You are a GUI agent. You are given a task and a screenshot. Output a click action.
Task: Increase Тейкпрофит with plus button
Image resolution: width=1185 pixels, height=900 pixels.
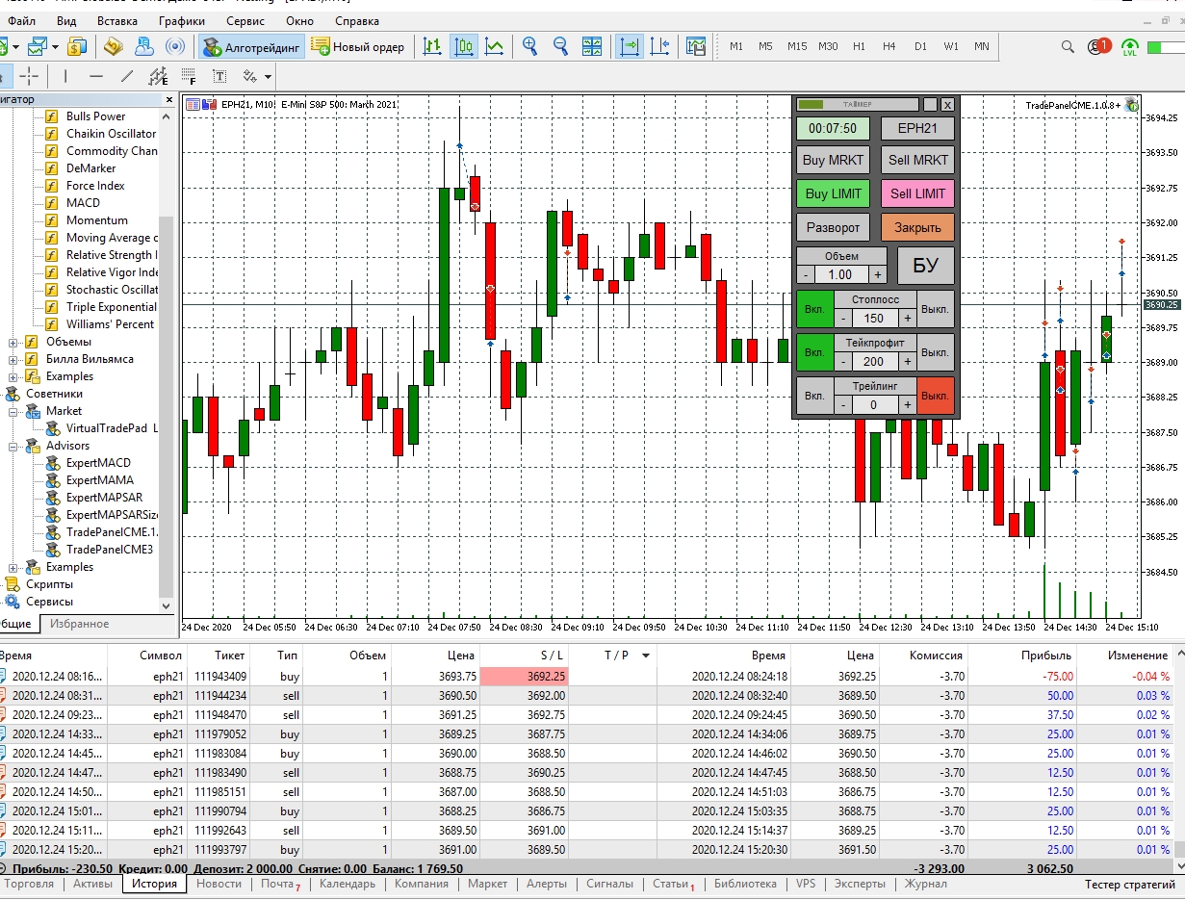coord(907,361)
